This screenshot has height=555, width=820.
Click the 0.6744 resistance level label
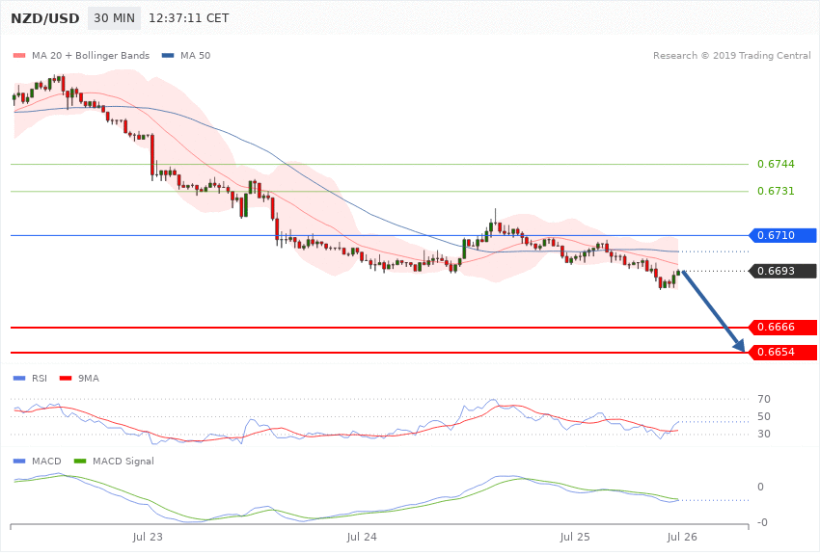coord(776,164)
